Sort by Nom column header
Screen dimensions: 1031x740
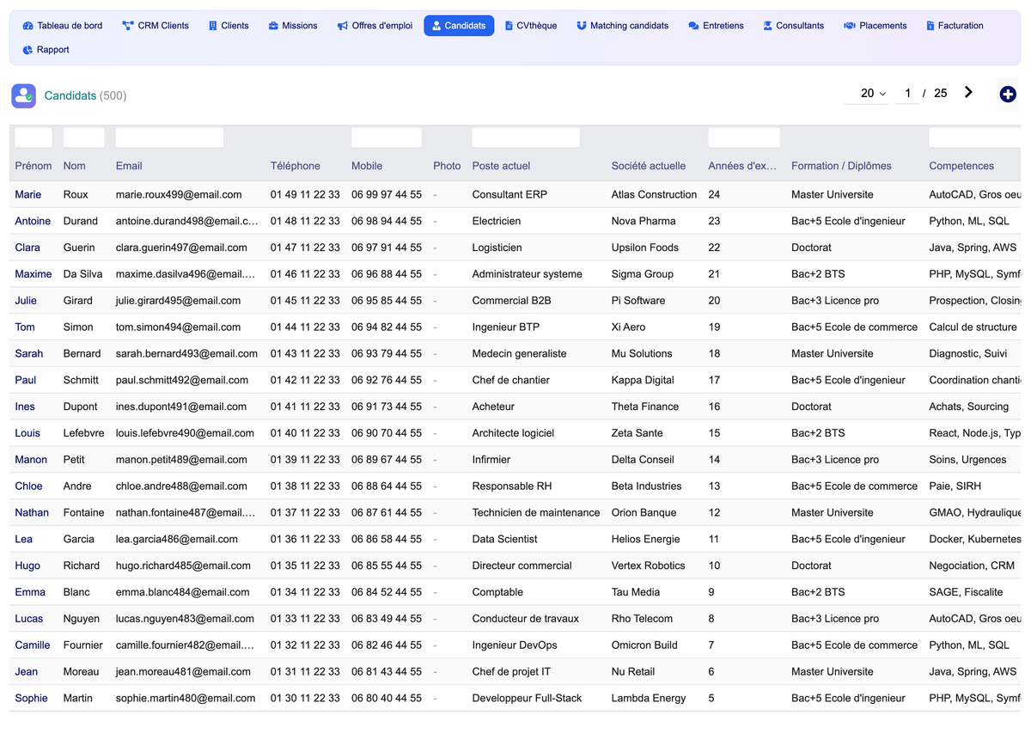point(75,166)
